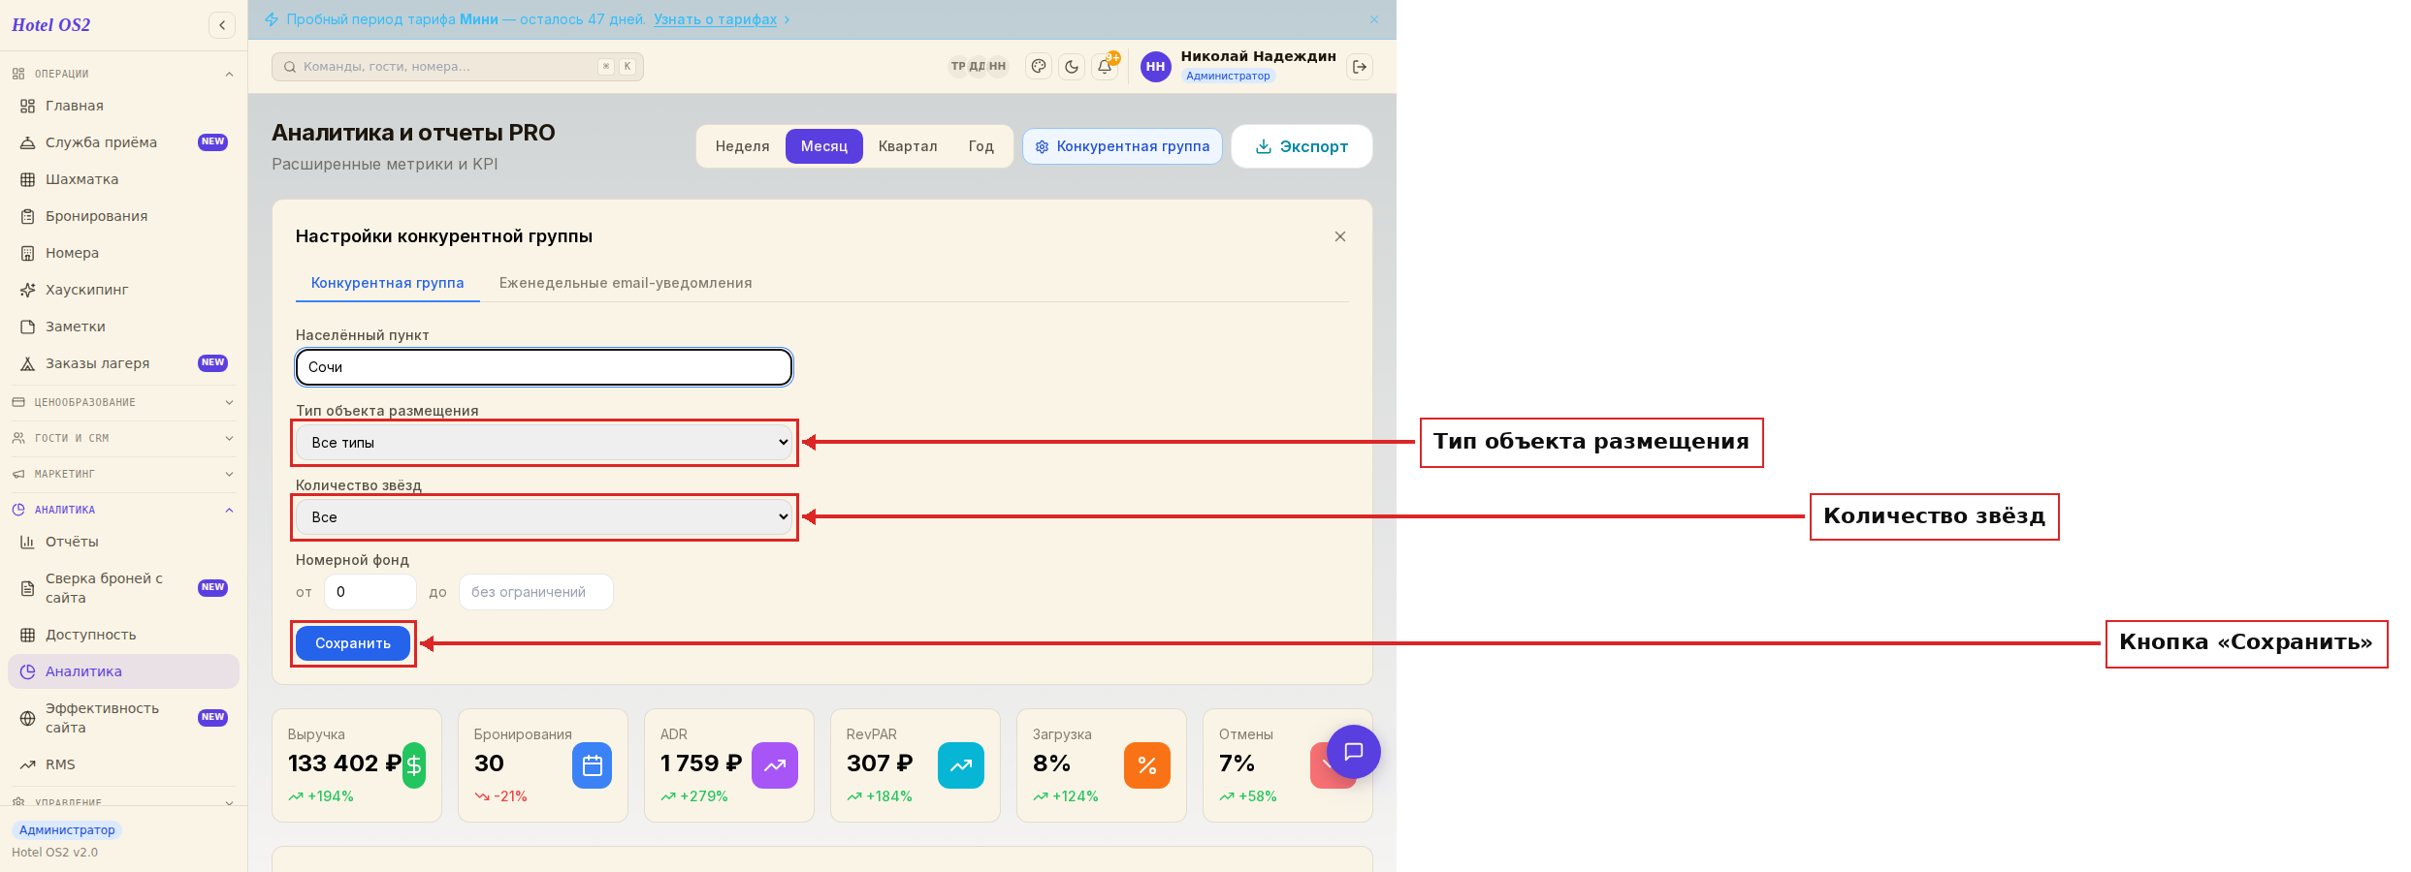Select the Год period option

(x=980, y=146)
